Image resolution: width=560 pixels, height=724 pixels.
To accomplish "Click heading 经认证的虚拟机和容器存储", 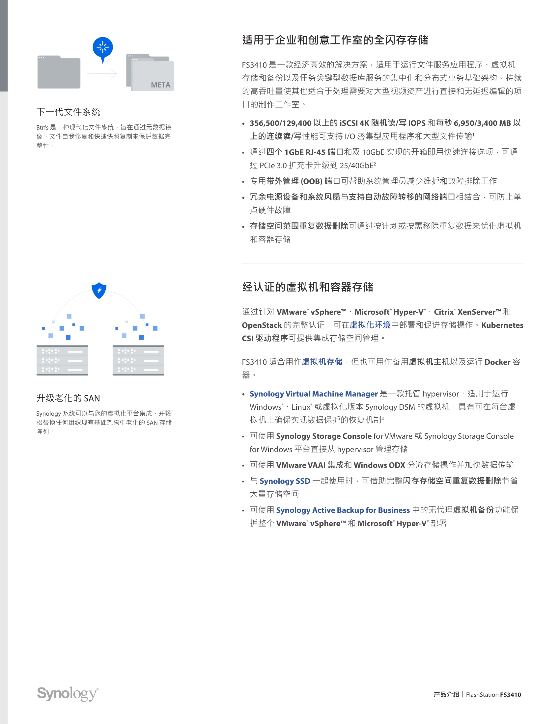I will 308,287.
